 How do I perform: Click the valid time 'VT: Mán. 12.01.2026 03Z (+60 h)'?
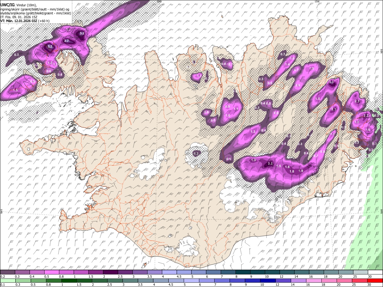click(x=25, y=21)
